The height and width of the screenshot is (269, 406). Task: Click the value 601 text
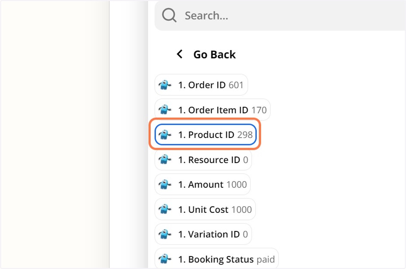point(236,85)
